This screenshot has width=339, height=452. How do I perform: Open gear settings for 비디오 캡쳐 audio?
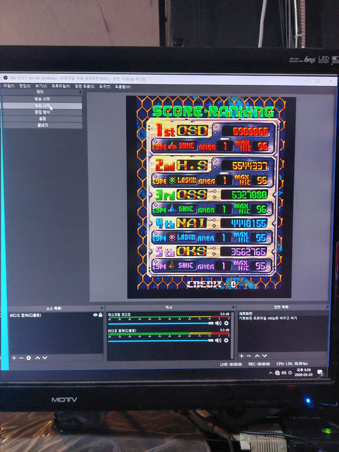226,340
